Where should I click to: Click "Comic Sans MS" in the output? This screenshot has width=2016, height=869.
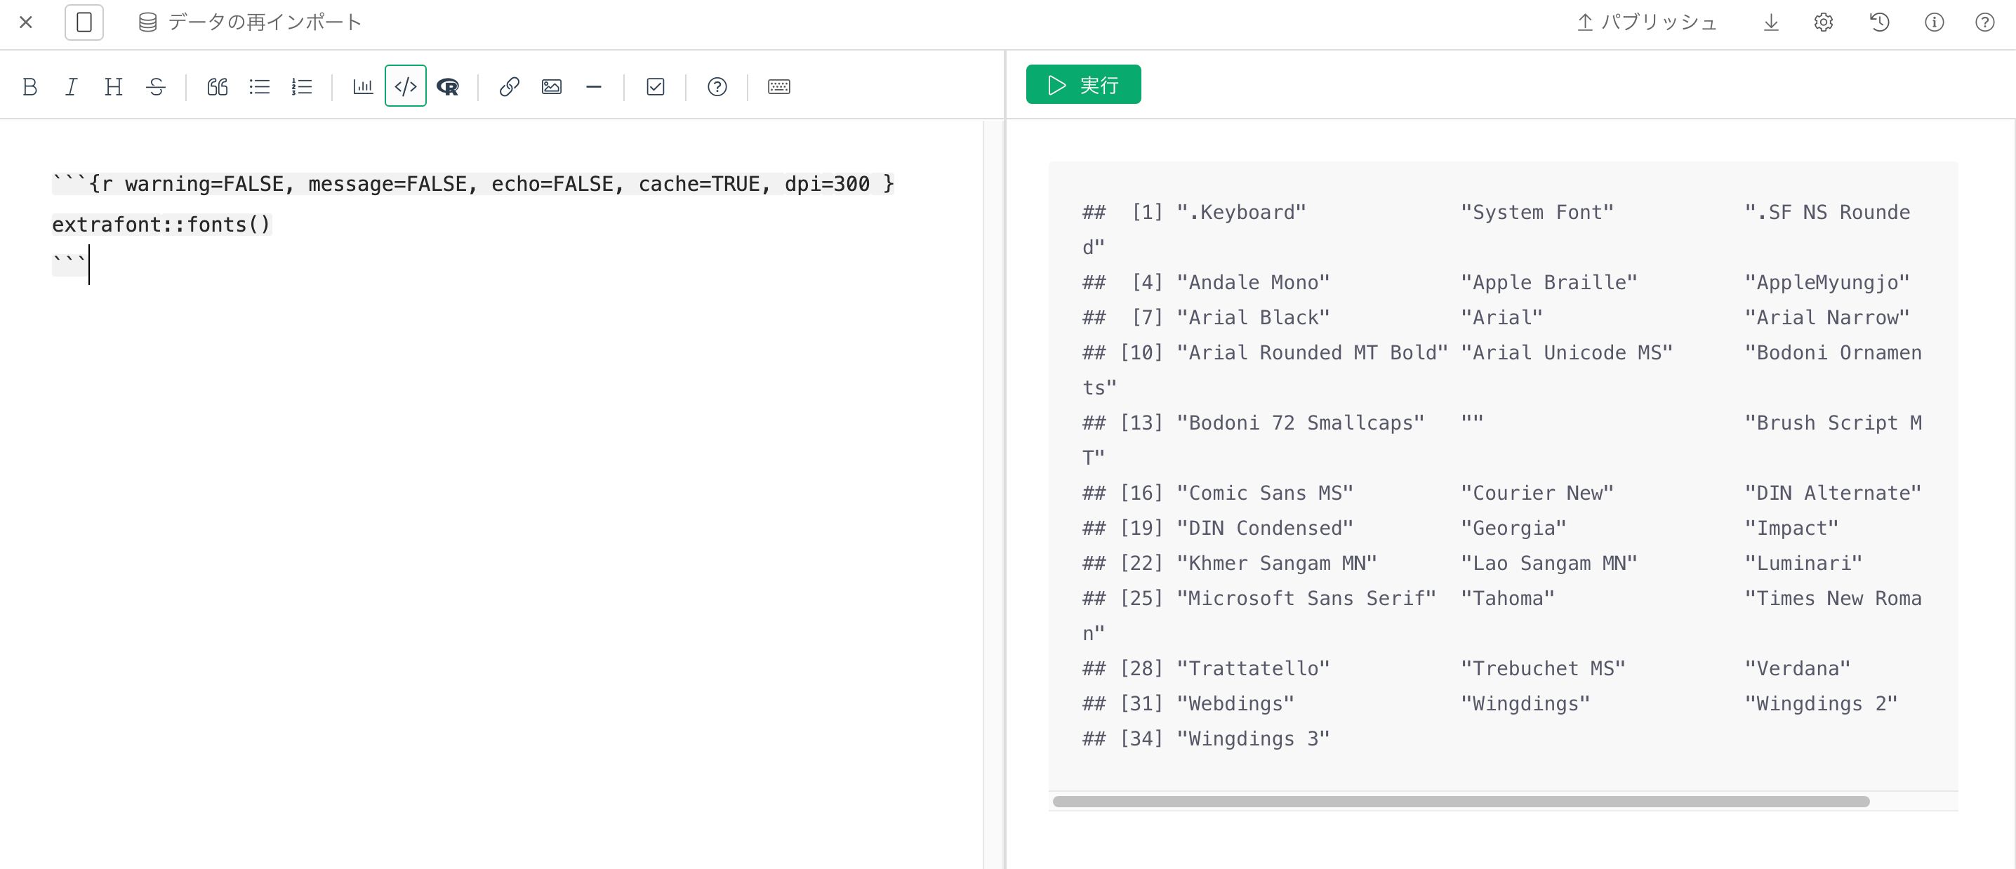[1266, 493]
